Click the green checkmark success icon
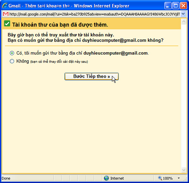 [7, 23]
